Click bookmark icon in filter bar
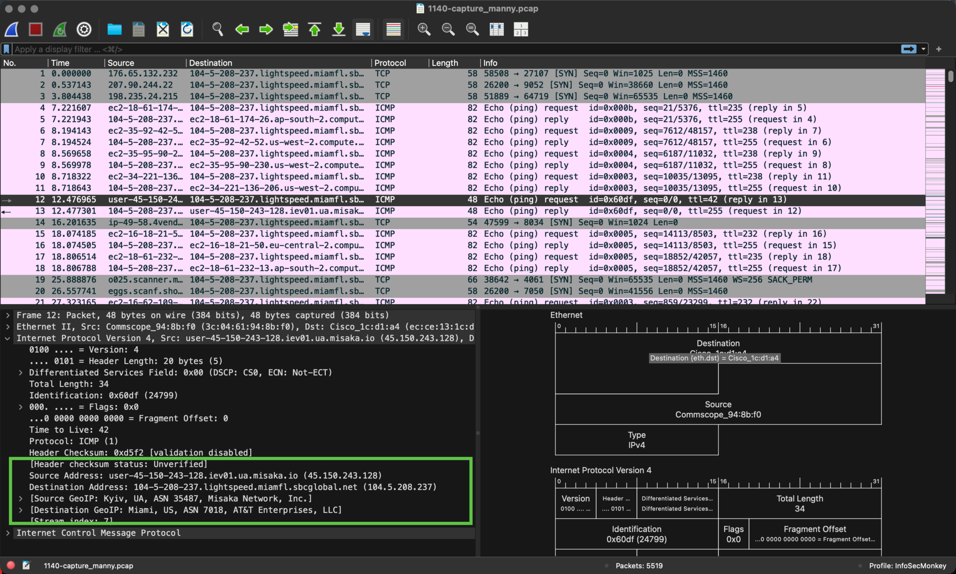 pos(7,49)
